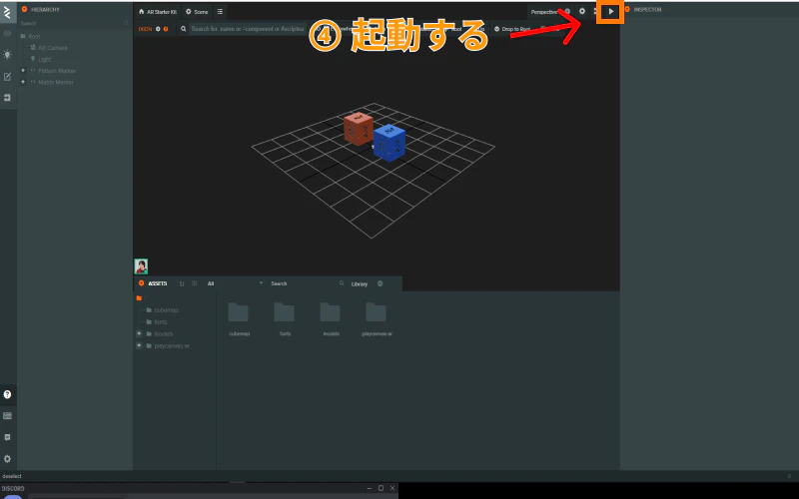Open editor settings gear in left sidebar
The width and height of the screenshot is (799, 499).
(x=7, y=459)
